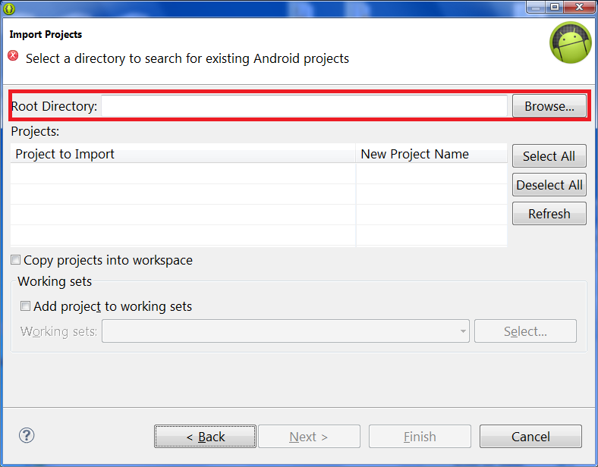Viewport: 598px width, 467px height.
Task: Click the Finish button
Action: coord(420,437)
